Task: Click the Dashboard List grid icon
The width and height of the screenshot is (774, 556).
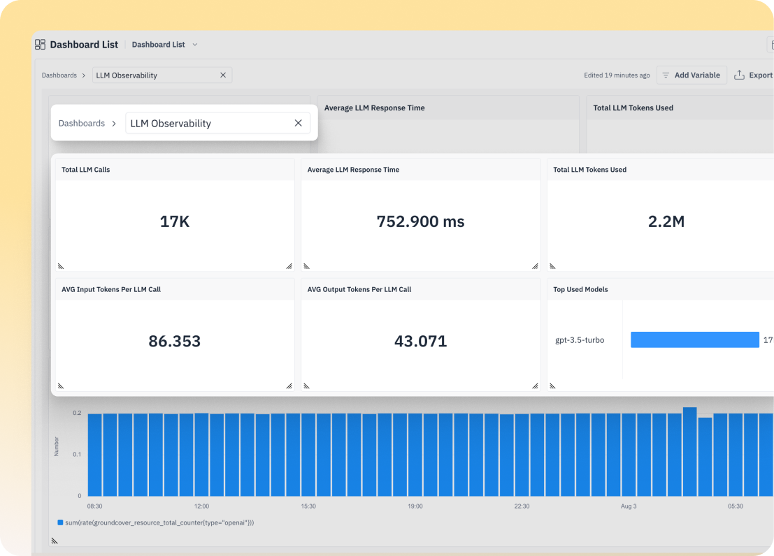Action: click(41, 44)
